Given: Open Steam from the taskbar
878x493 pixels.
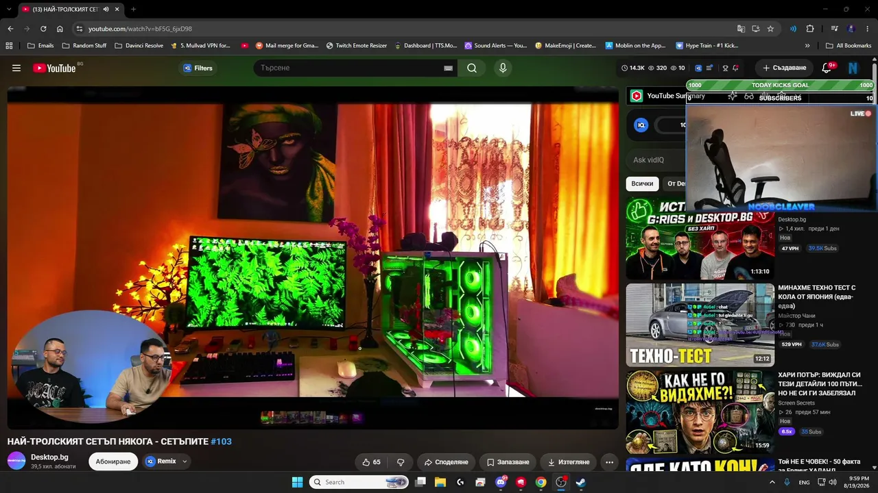Looking at the screenshot, I should [580, 482].
